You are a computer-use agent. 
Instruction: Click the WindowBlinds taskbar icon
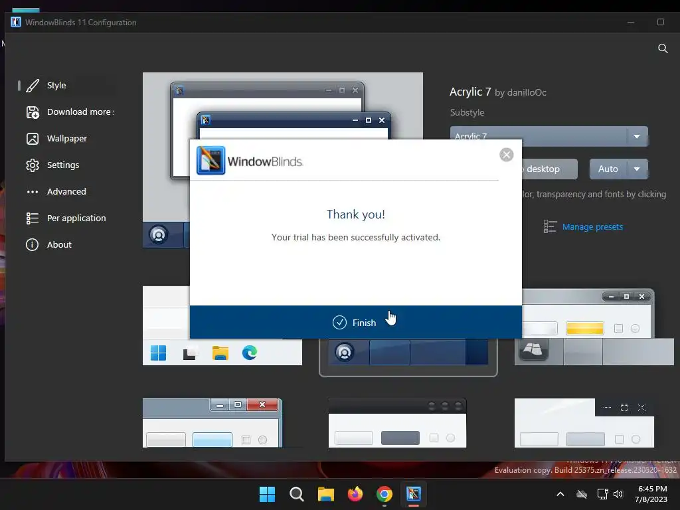[x=414, y=494]
